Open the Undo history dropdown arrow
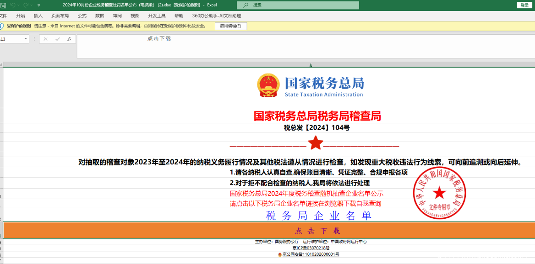This screenshot has width=535, height=264. (19, 5)
